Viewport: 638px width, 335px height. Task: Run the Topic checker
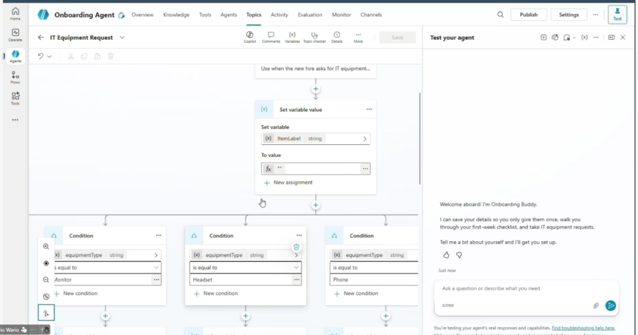point(315,37)
